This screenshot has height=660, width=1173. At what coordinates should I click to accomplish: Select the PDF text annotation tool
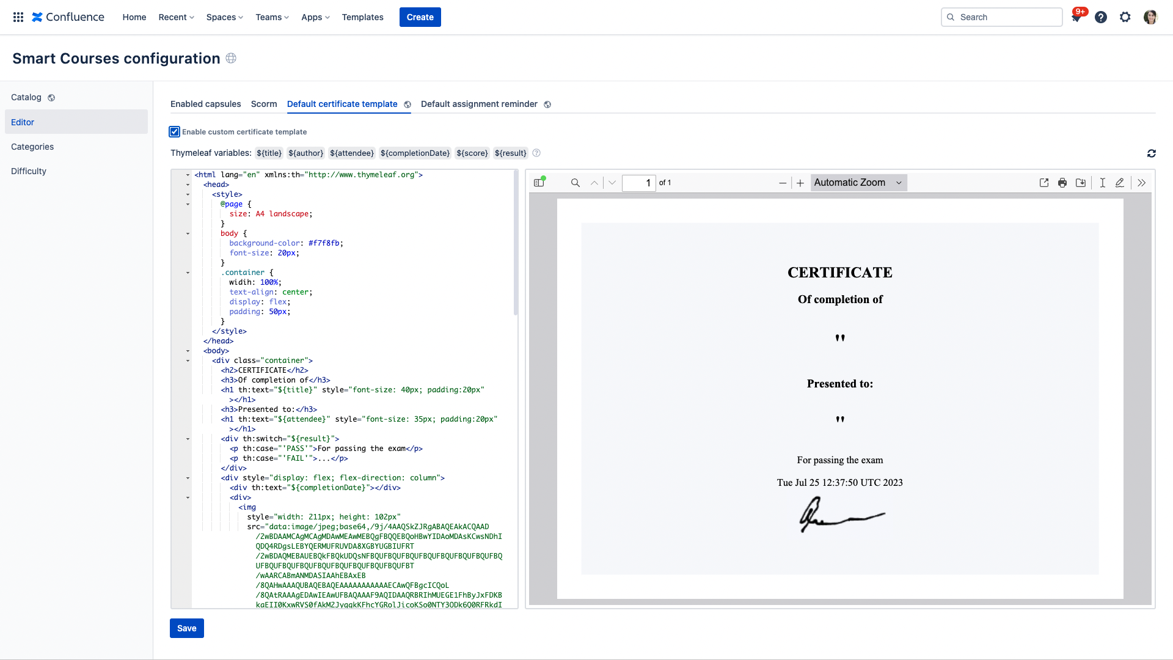[1103, 183]
